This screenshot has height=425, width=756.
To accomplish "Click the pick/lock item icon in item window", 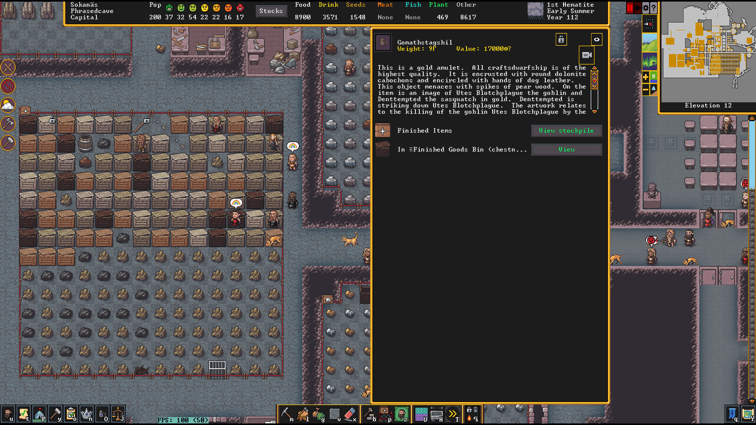I will tap(561, 39).
